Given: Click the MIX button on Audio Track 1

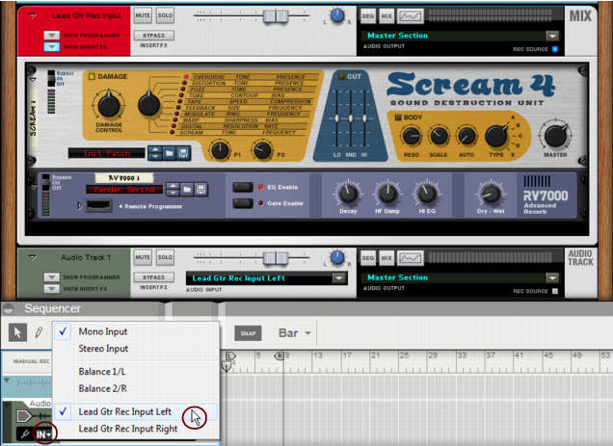Looking at the screenshot, I should [386, 257].
